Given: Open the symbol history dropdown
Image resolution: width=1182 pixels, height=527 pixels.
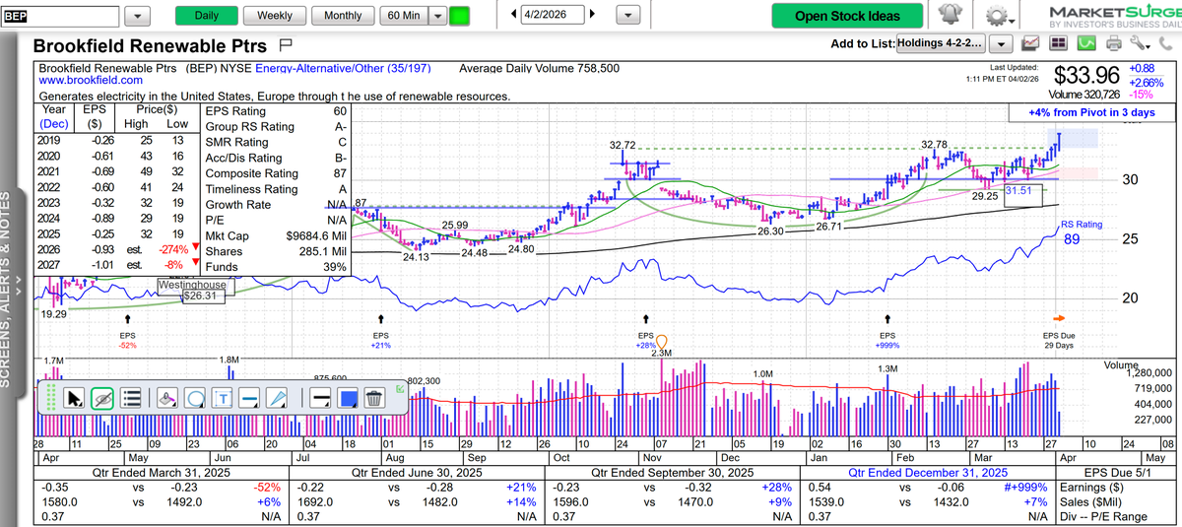Looking at the screenshot, I should tap(139, 16).
